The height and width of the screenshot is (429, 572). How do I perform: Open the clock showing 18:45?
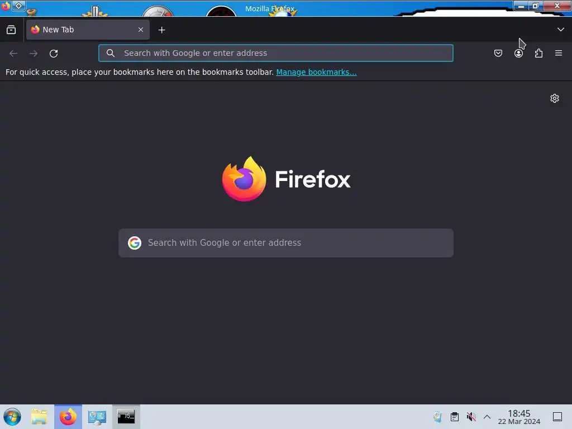click(x=519, y=417)
